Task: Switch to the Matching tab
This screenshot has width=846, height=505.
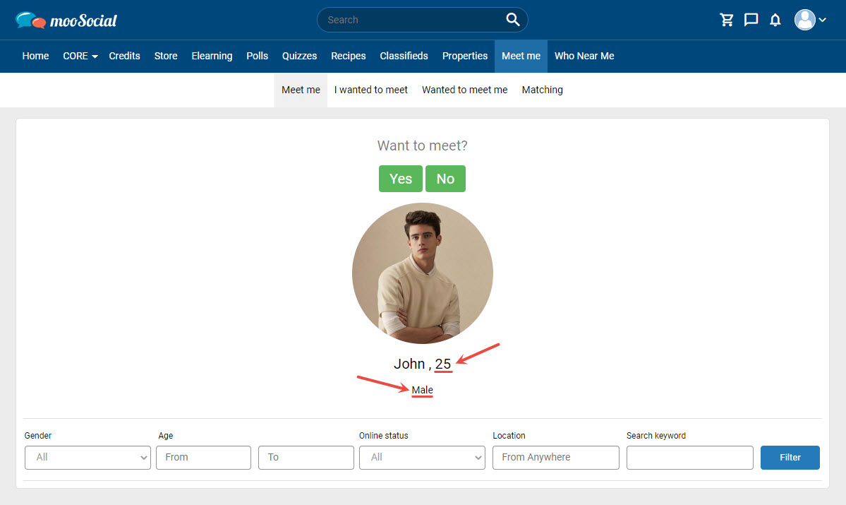Action: [542, 90]
